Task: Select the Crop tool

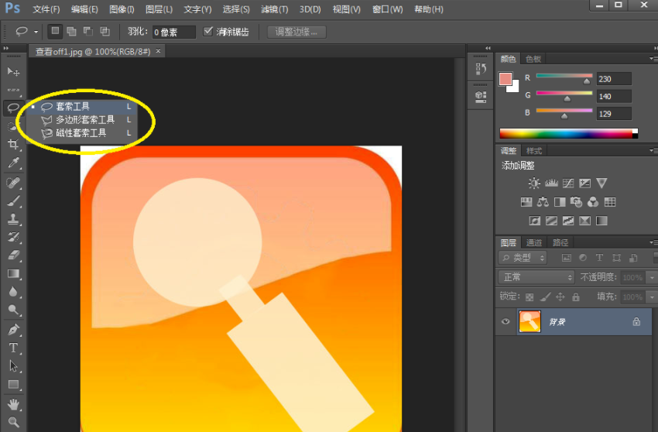Action: [x=13, y=145]
